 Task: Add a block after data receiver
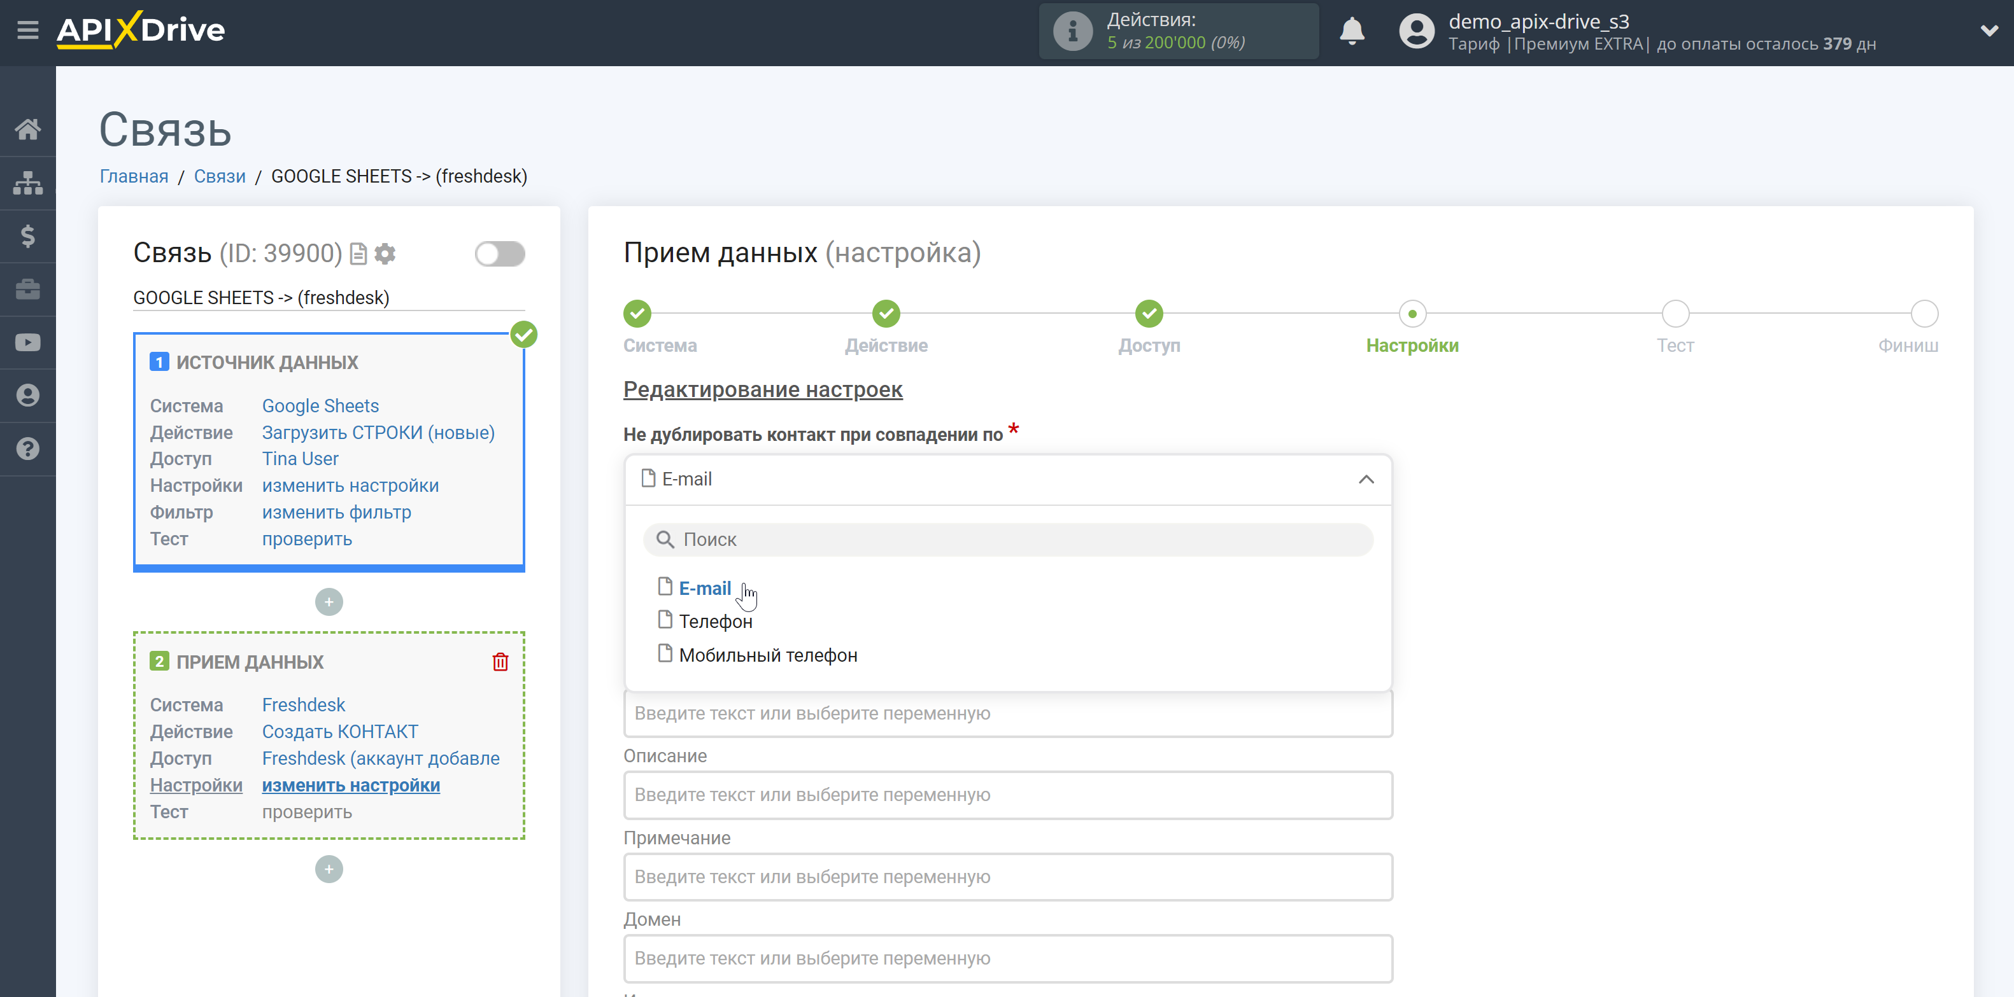(329, 869)
